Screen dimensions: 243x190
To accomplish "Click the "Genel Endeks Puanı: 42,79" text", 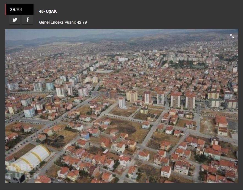I will pyautogui.click(x=63, y=22).
